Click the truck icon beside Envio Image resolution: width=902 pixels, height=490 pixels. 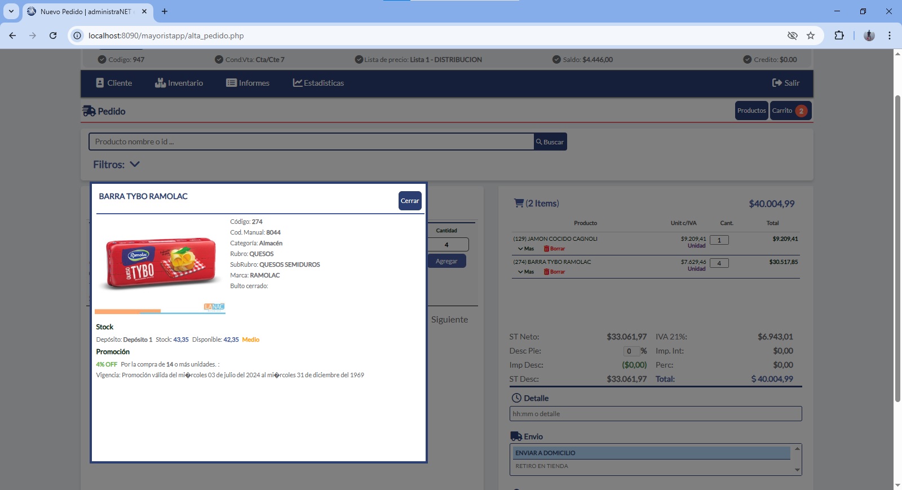click(516, 436)
